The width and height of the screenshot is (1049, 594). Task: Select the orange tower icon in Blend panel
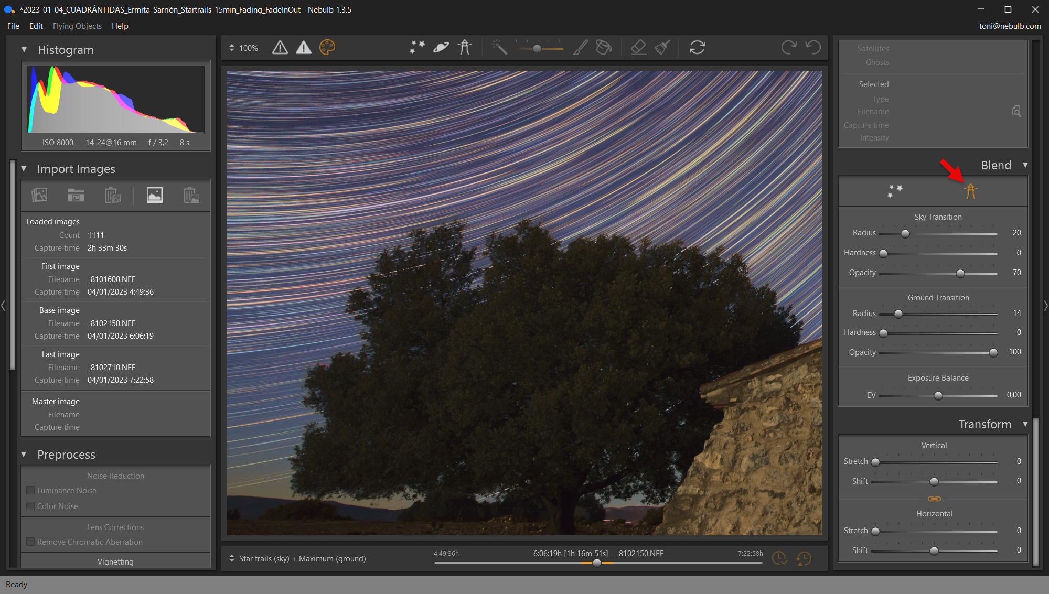(x=970, y=191)
